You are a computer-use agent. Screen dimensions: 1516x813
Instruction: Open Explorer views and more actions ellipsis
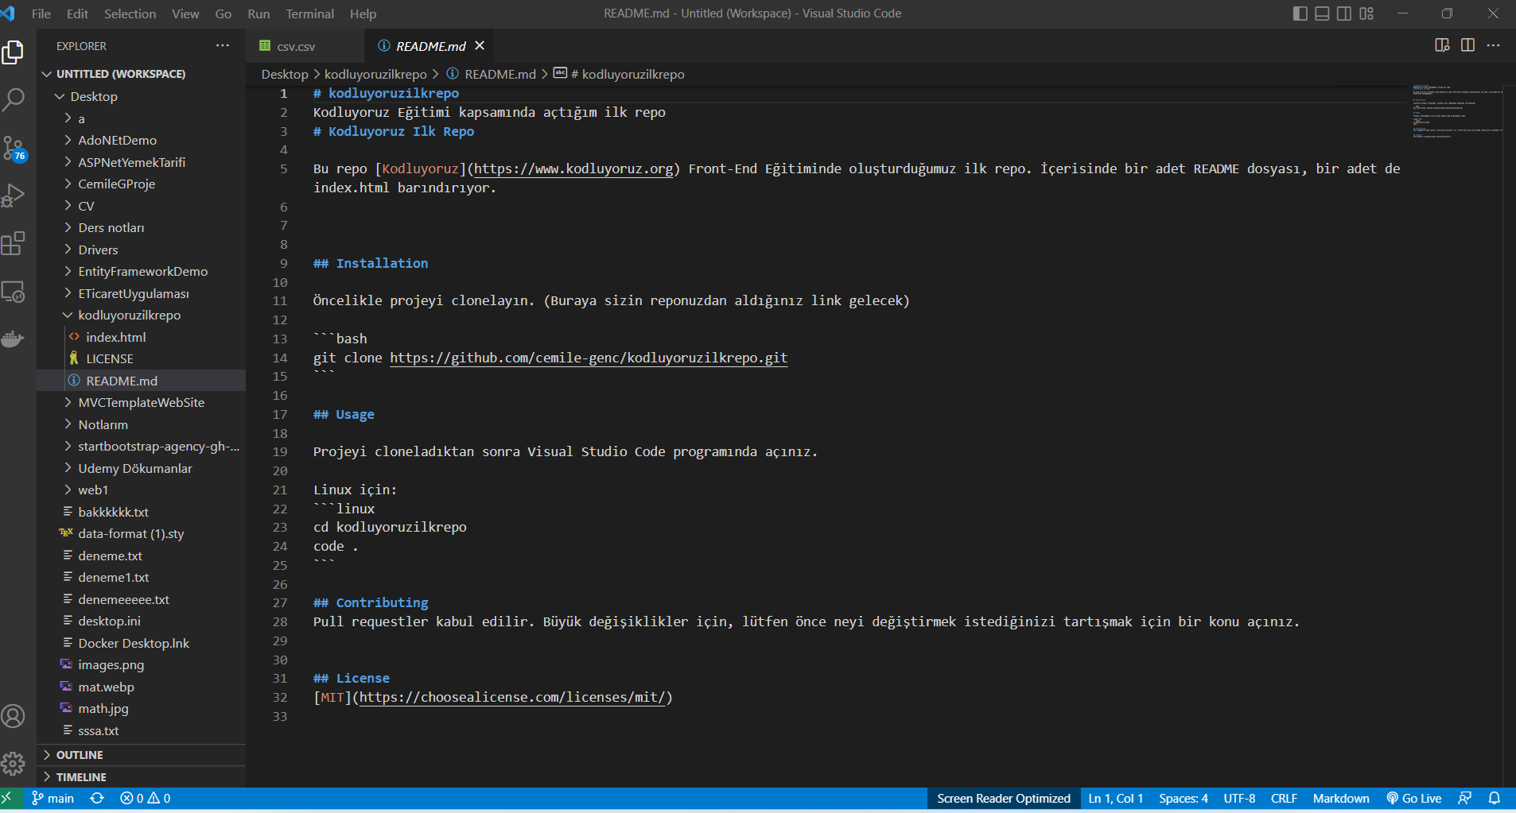(x=223, y=45)
